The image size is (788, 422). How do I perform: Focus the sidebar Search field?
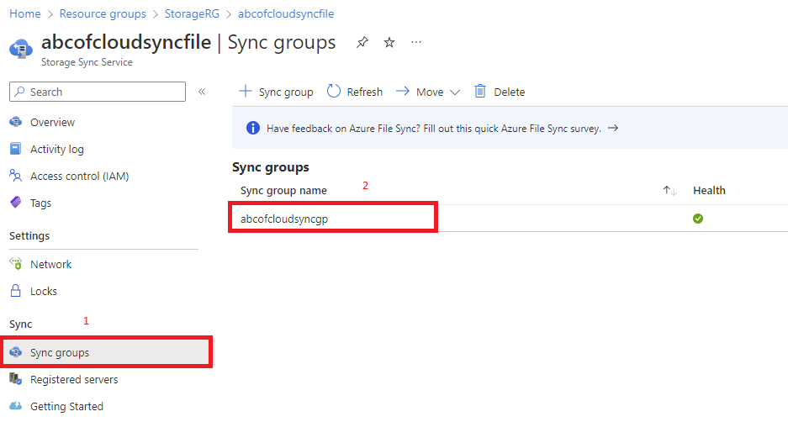101,92
